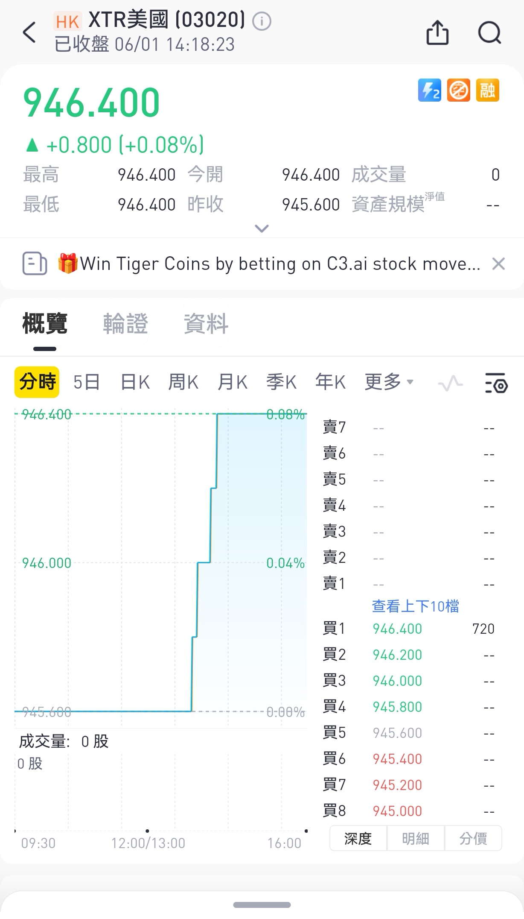Viewport: 524px width, 919px height.
Task: Tap the orange 融 margin badge
Action: (487, 90)
